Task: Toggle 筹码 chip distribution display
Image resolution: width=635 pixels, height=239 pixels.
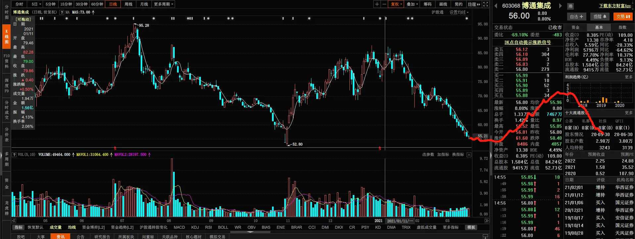Action: click(428, 4)
